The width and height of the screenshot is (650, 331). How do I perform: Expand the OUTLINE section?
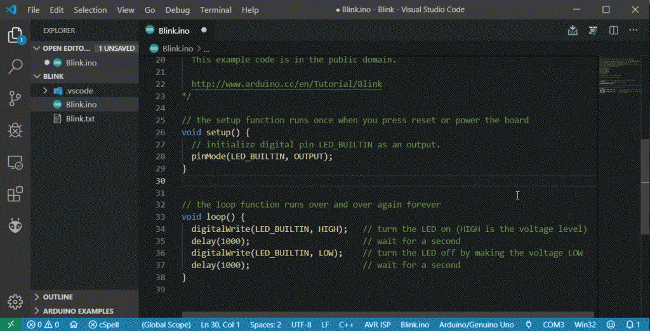pos(58,297)
